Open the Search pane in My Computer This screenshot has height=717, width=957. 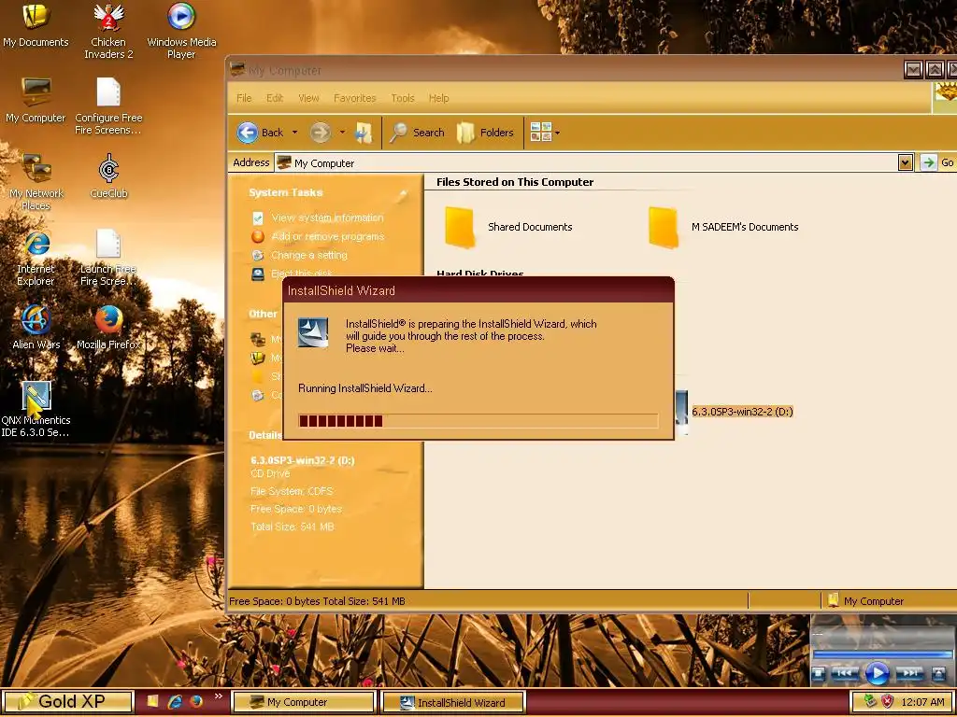pyautogui.click(x=417, y=133)
